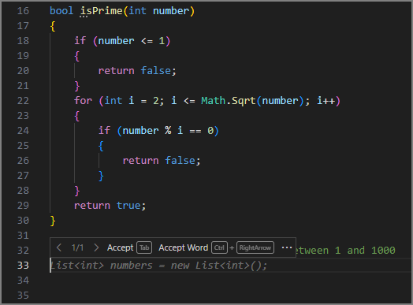The width and height of the screenshot is (413, 305).
Task: Click the 1/1 suggestion counter
Action: (x=78, y=247)
